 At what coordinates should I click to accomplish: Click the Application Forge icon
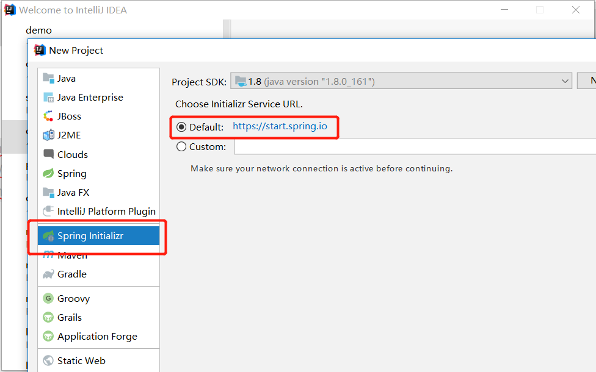tap(48, 336)
